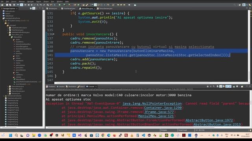Close the MeniulMeu.java editor tab
The image size is (252, 141).
(x=94, y=8)
